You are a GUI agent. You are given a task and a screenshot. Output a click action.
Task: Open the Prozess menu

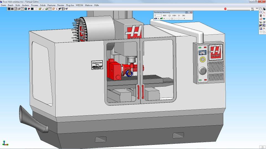34,5
